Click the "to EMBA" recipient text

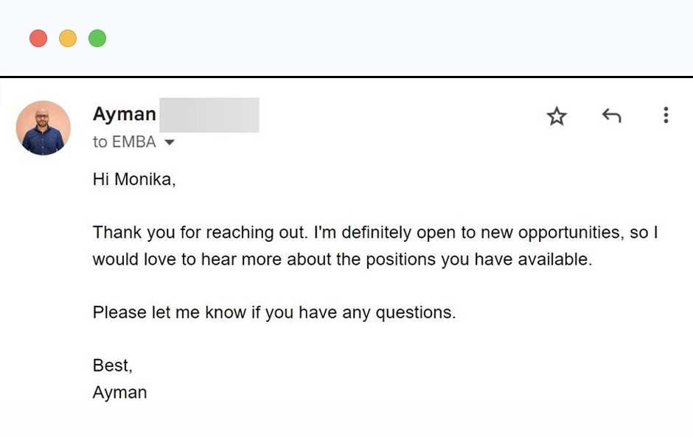(125, 142)
